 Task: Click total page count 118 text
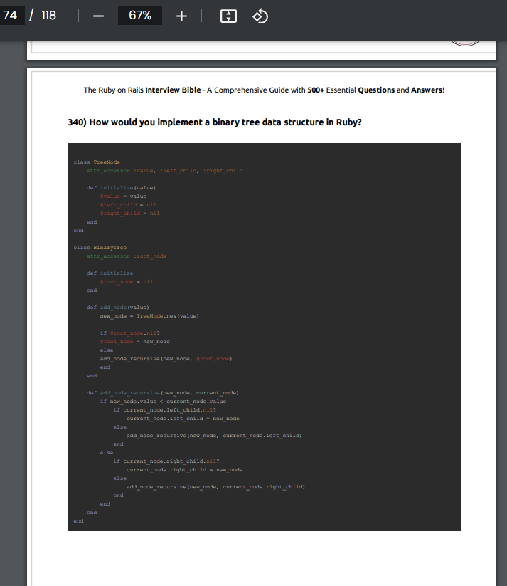[48, 16]
